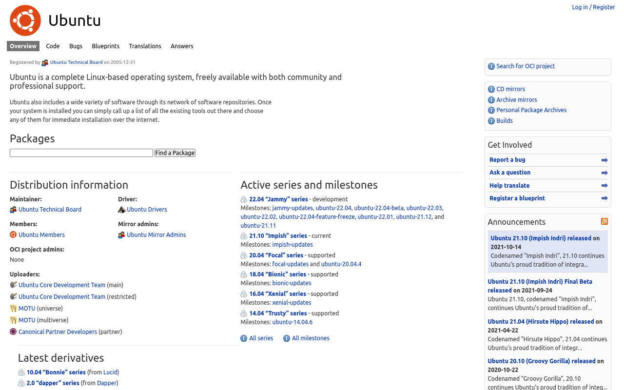This screenshot has width=624, height=390.
Task: Click series icon beside 14.04 Trusty series
Action: 244,313
